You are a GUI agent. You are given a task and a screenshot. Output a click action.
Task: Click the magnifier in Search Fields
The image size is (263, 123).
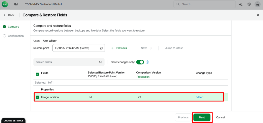[x=101, y=62]
